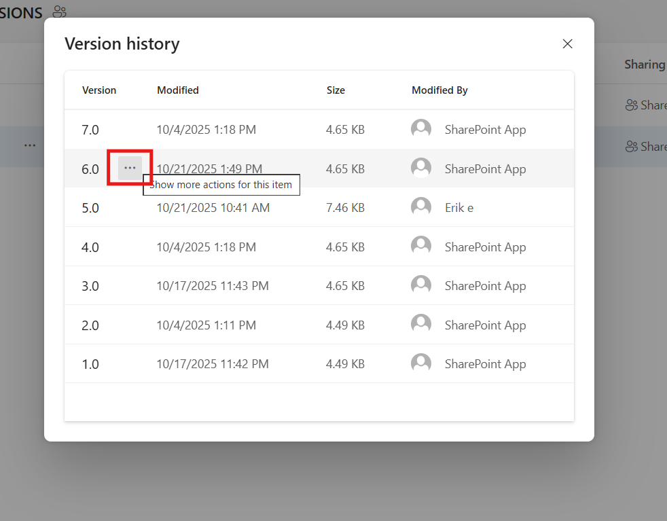667x521 pixels.
Task: Sort by the Modified By column header
Action: click(439, 90)
